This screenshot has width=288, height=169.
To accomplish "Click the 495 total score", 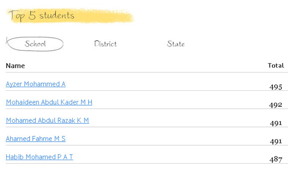I will coord(276,87).
